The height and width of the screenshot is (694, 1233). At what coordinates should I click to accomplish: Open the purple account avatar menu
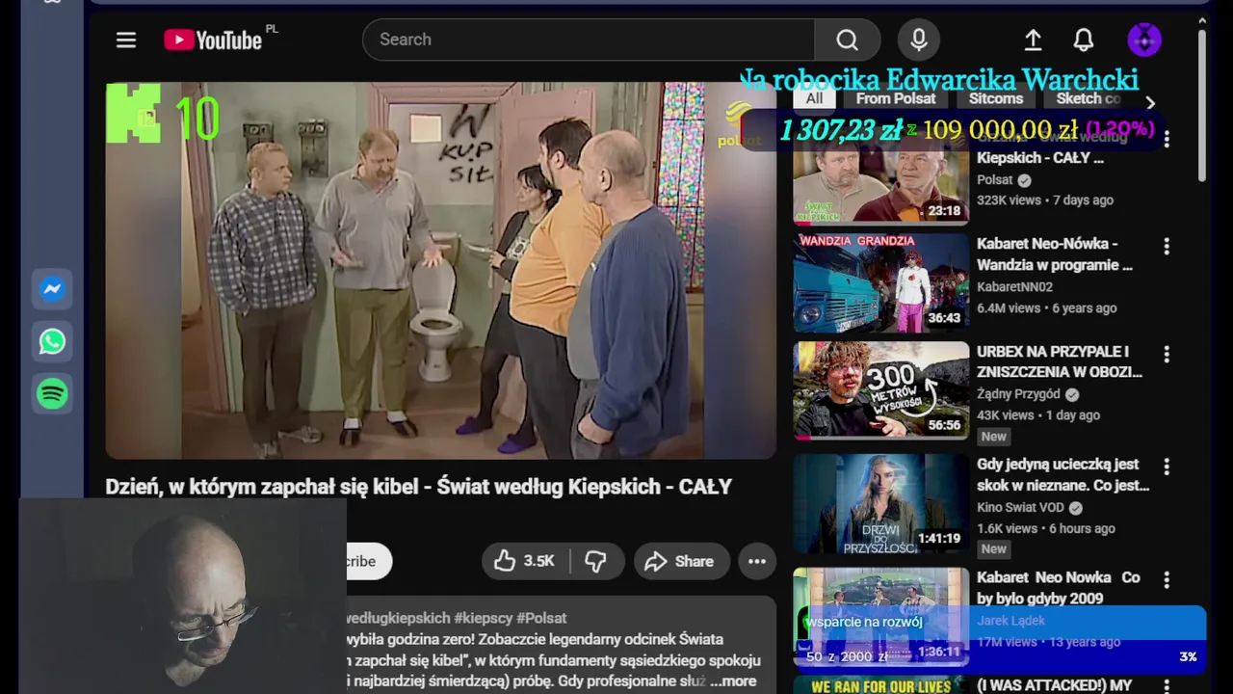click(1144, 40)
